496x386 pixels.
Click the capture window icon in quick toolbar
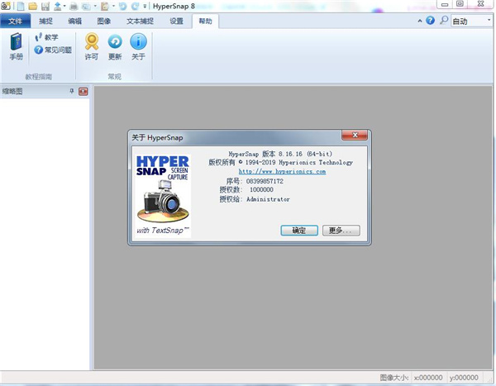click(86, 6)
